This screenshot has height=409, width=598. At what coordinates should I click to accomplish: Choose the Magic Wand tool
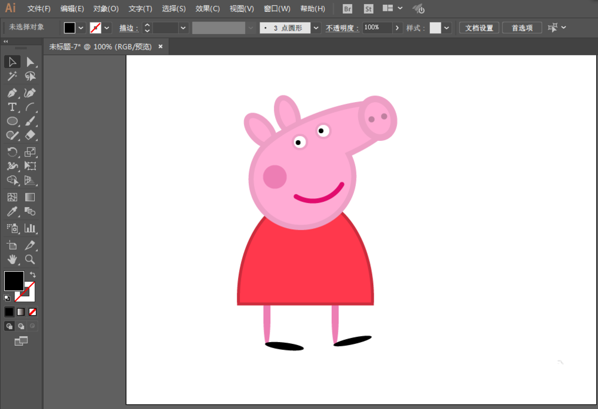[12, 76]
